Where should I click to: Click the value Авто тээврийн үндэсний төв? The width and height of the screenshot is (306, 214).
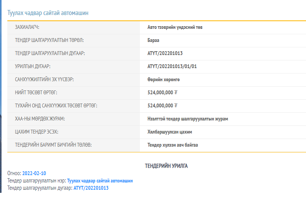click(x=175, y=27)
